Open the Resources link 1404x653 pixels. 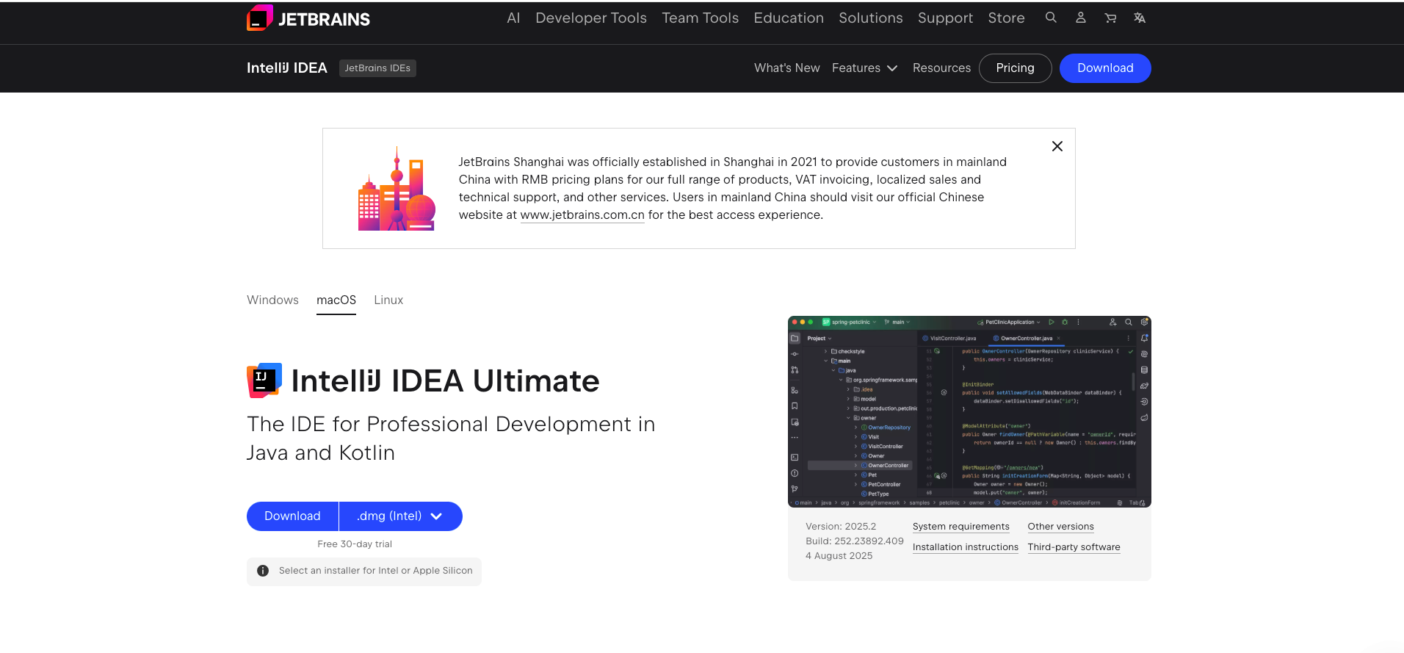click(941, 68)
